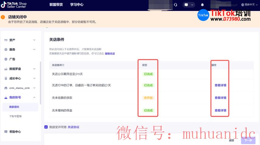Select 商家资料 in the sidebar
Image resolution: width=260 pixels, height=145 pixels.
20,107
